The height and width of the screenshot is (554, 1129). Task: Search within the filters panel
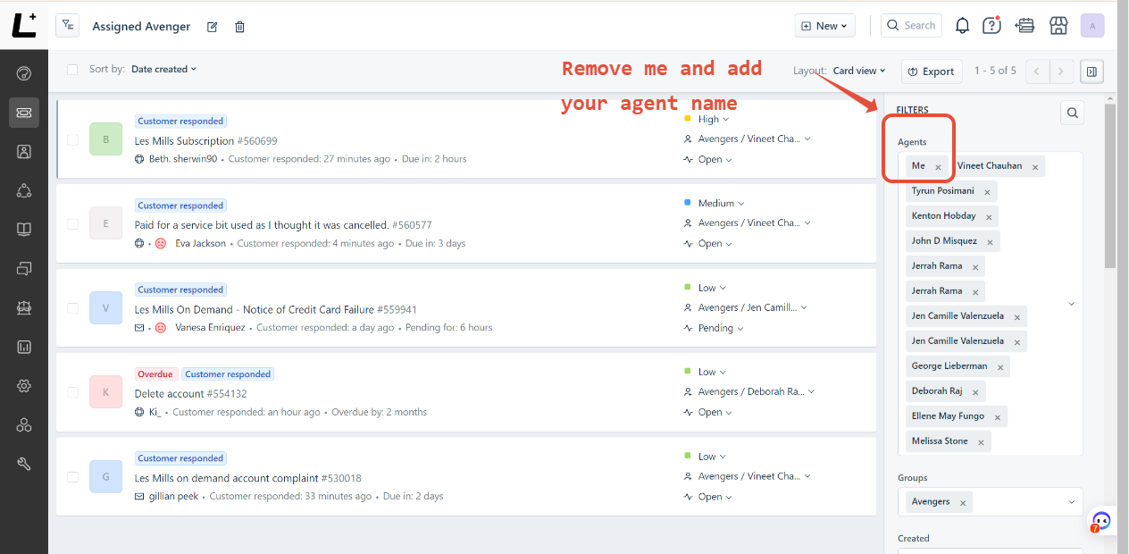point(1073,113)
